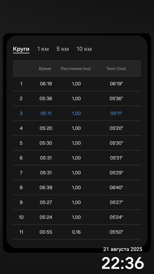
Task: Click the Темп (/км) column header
Action: pos(116,69)
